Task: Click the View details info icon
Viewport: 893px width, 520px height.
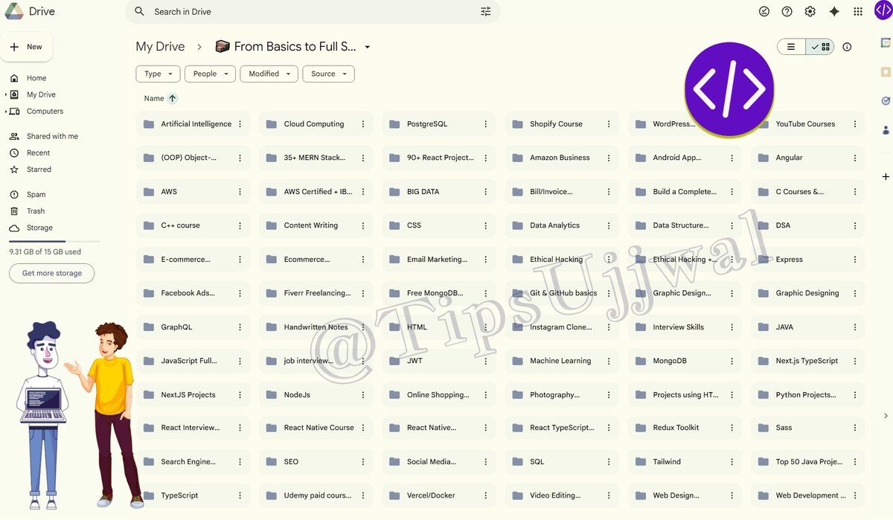Action: pyautogui.click(x=847, y=47)
